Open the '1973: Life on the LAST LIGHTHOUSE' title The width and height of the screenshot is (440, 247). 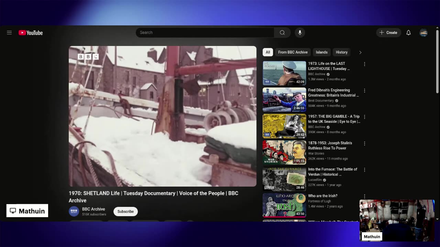[329, 66]
